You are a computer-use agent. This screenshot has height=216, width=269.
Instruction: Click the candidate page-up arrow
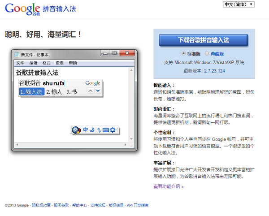[91, 91]
